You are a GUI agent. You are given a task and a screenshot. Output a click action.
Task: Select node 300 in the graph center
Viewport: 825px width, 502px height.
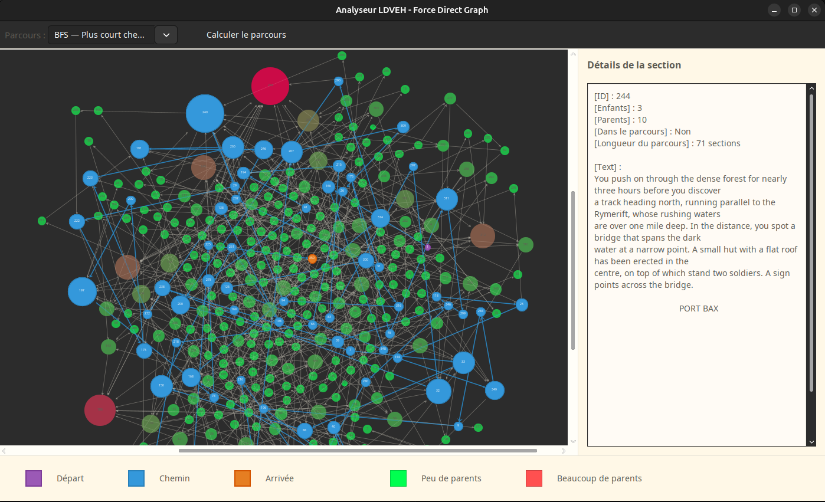[x=365, y=260]
